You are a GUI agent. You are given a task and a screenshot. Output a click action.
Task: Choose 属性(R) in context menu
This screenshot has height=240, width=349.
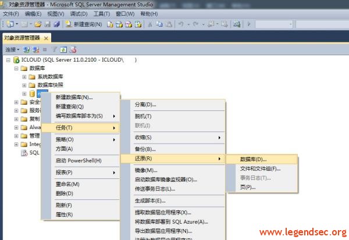tap(81, 214)
